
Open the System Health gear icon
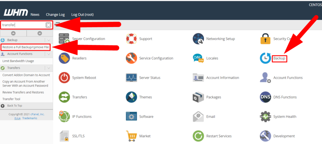265,117
